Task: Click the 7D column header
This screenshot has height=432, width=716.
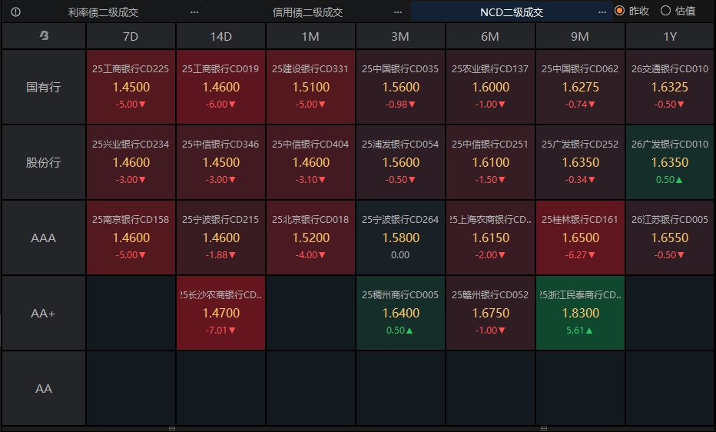Action: (131, 36)
